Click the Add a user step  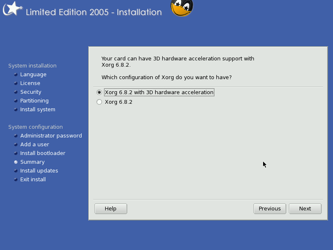(x=35, y=144)
